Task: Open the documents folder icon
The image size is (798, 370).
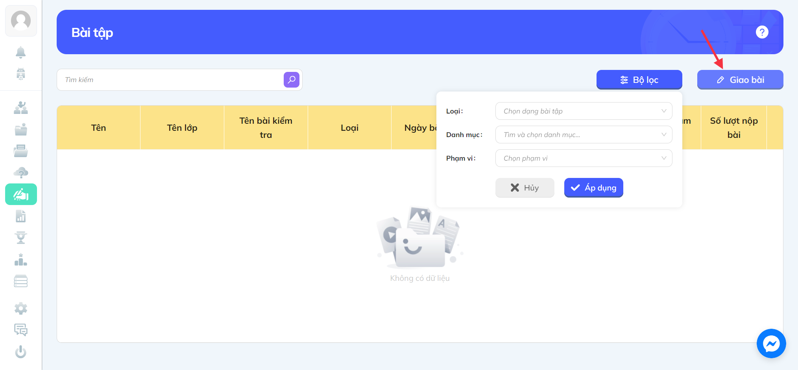Action: tap(21, 151)
